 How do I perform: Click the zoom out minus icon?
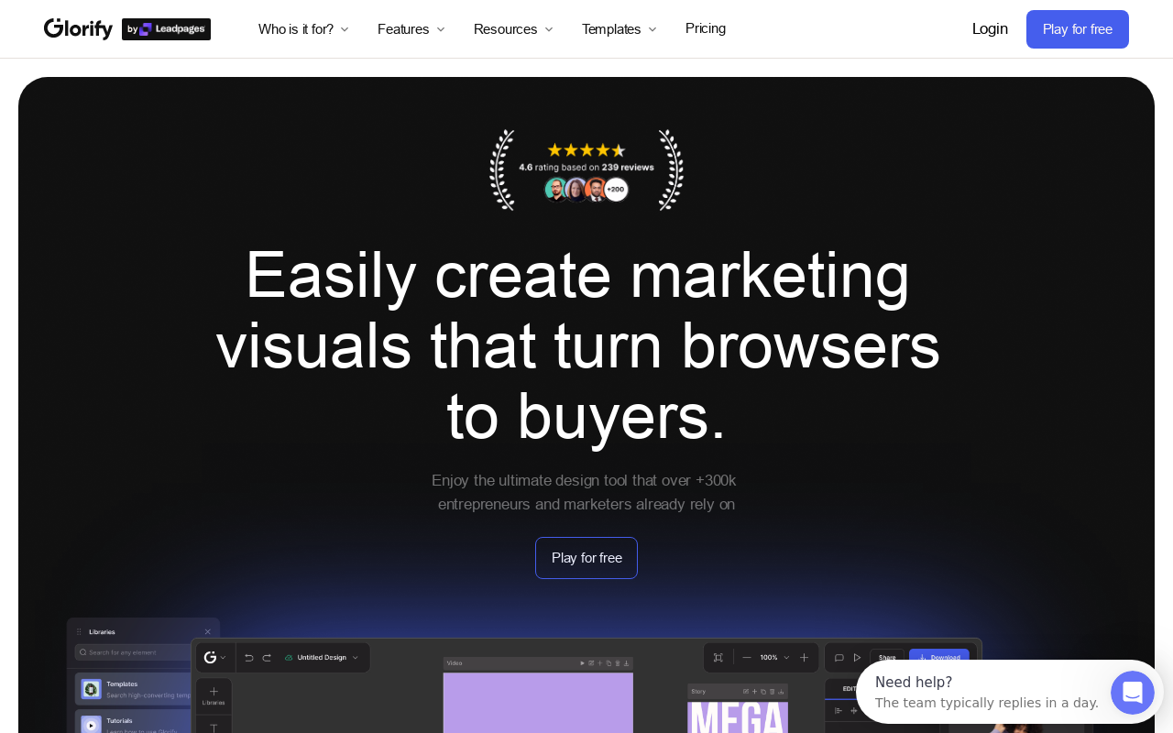point(747,657)
